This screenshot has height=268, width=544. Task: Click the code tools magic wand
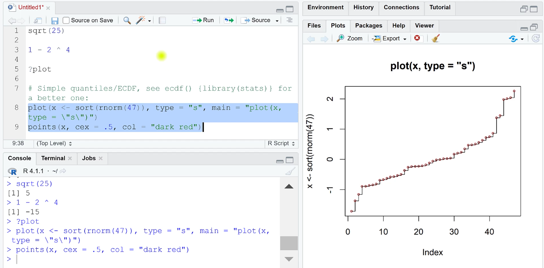141,20
